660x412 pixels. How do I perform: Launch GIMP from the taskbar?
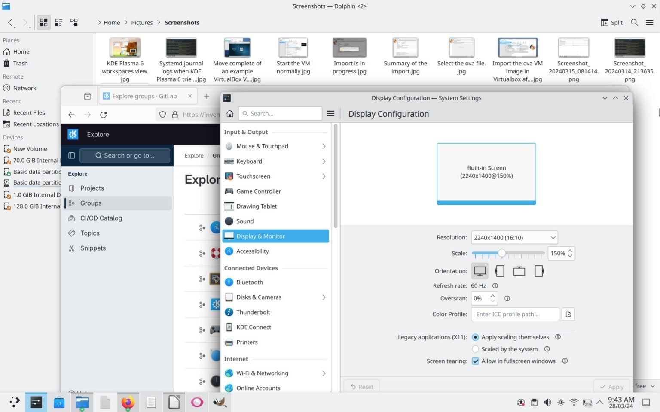click(x=220, y=402)
